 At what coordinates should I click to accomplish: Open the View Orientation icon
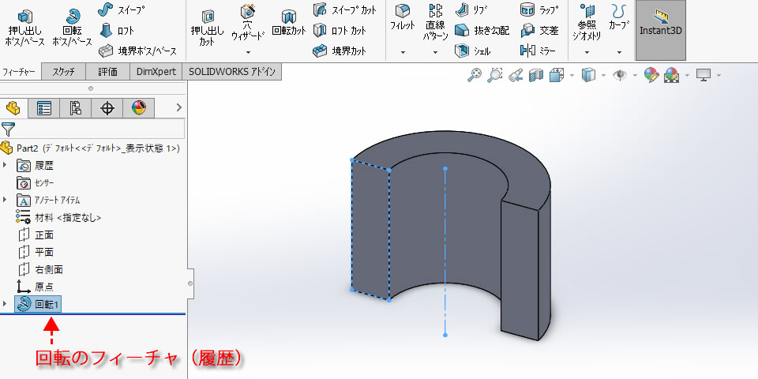tap(557, 75)
